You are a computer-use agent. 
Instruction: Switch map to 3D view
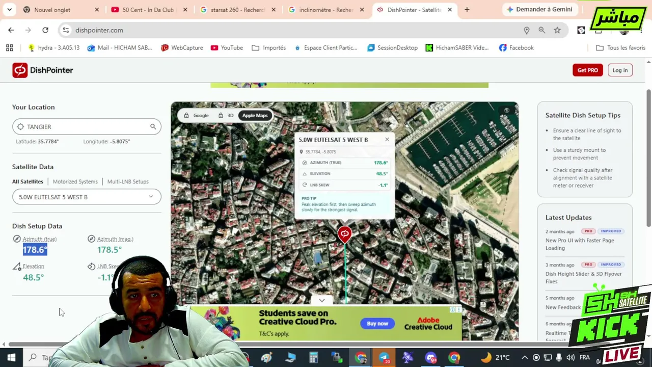(x=226, y=115)
